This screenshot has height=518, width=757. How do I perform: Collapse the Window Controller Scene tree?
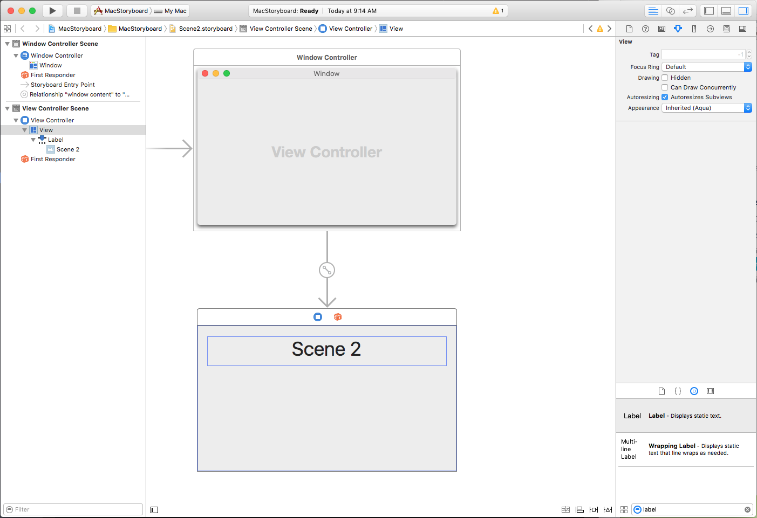click(7, 44)
